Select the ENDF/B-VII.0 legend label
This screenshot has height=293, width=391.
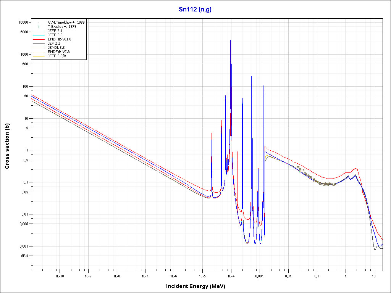(59, 39)
